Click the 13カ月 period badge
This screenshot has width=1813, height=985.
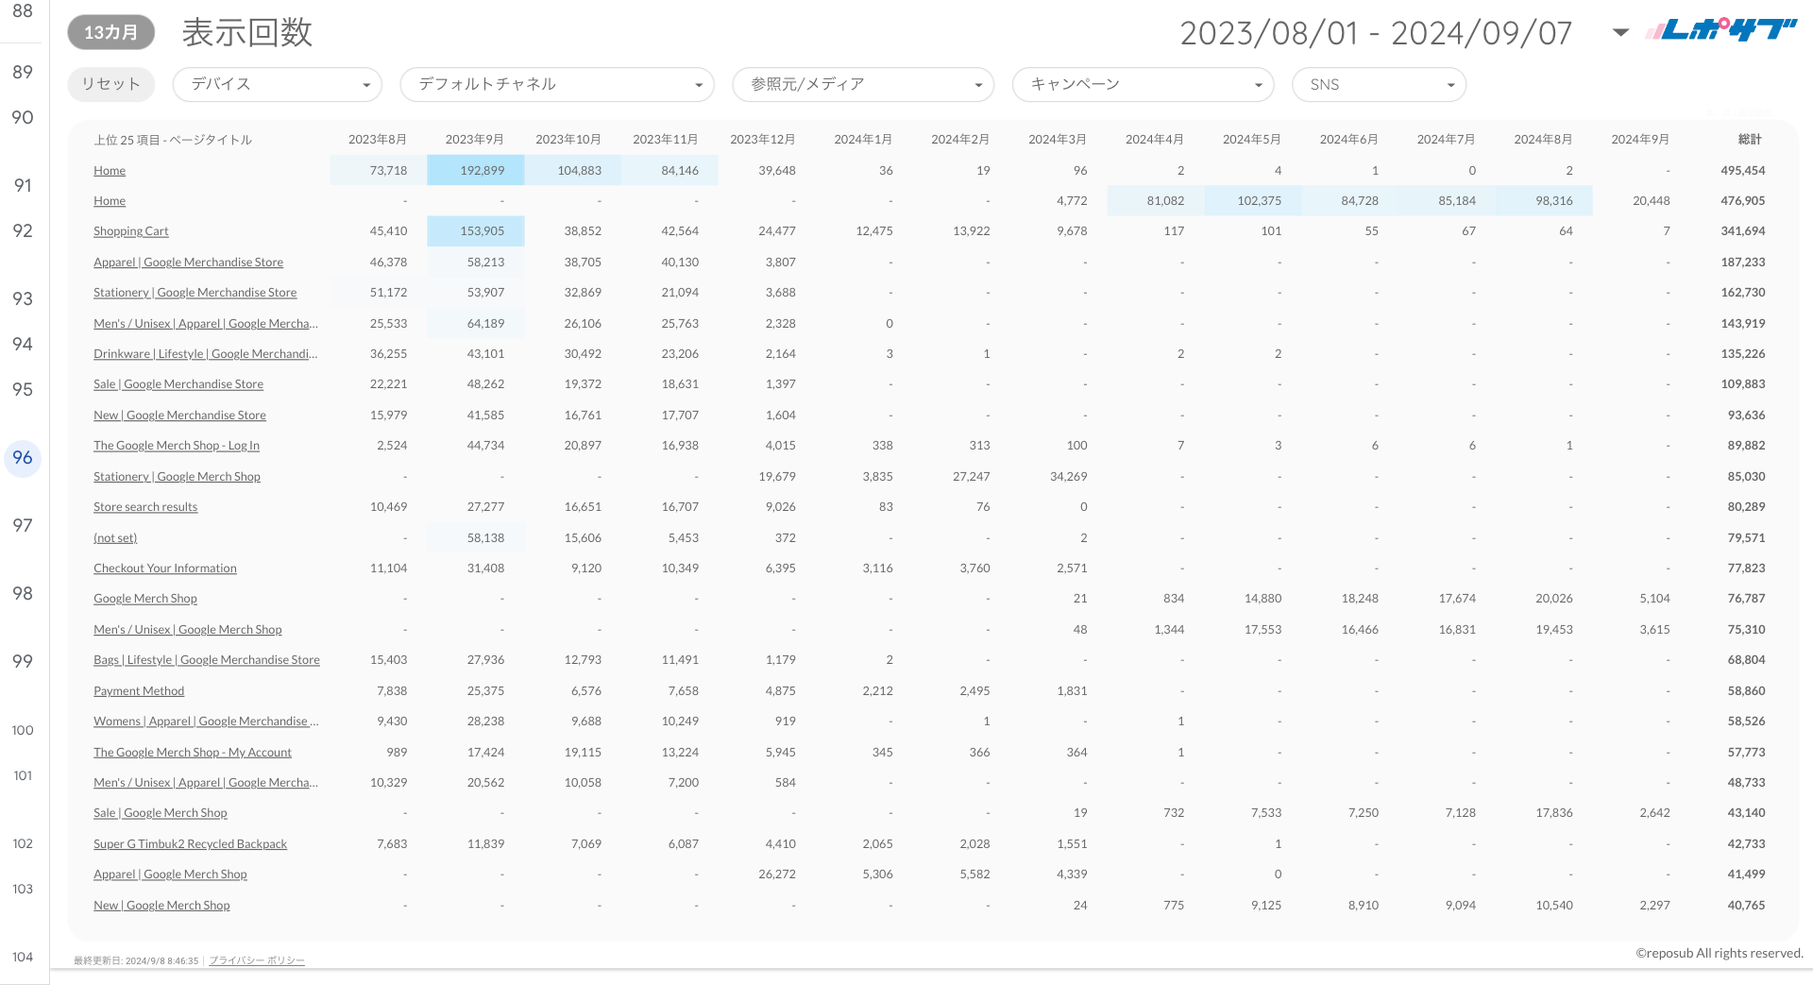(x=110, y=31)
